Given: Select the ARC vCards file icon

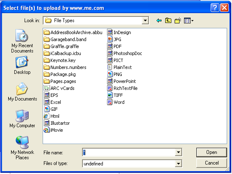Looking at the screenshot, I should tap(47, 88).
